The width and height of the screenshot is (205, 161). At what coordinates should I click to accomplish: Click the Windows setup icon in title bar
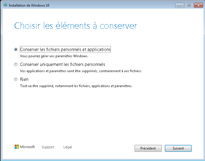coord(5,5)
